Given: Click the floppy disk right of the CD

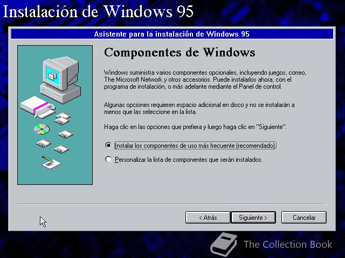Looking at the screenshot, I should point(66,134).
